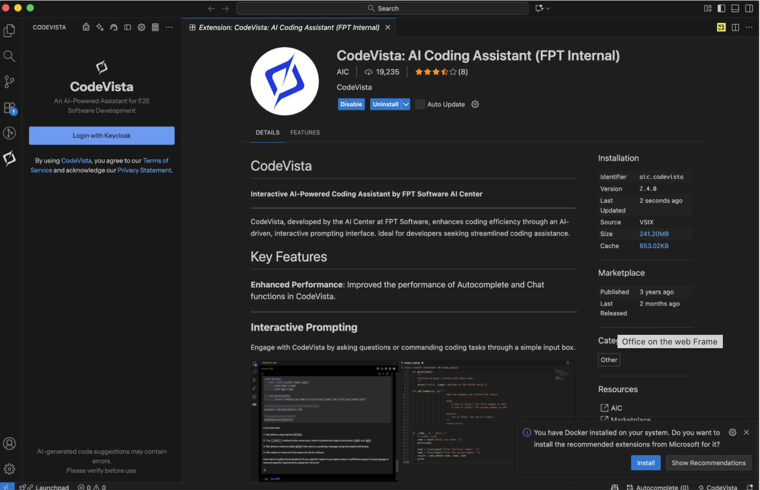This screenshot has width=760, height=490.
Task: Open the chat sparkle dropdown in title bar
Action: (x=543, y=8)
